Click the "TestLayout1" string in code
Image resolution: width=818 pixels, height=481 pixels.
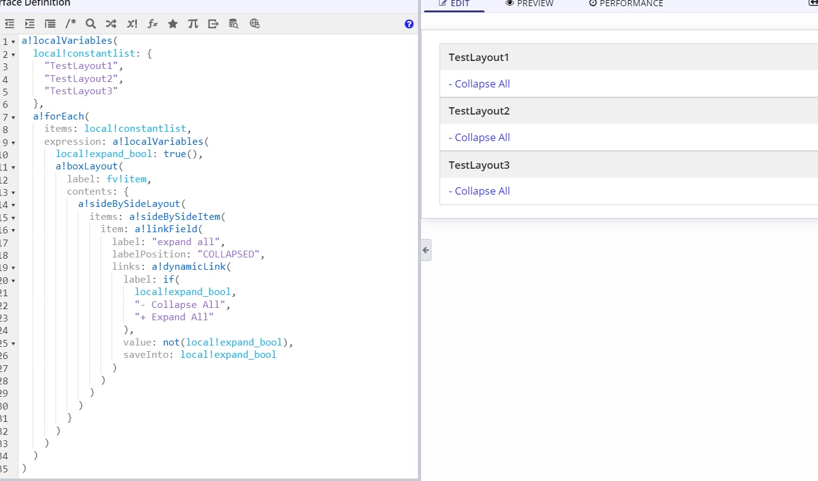(81, 66)
